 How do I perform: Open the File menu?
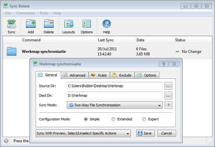pyautogui.click(x=8, y=13)
